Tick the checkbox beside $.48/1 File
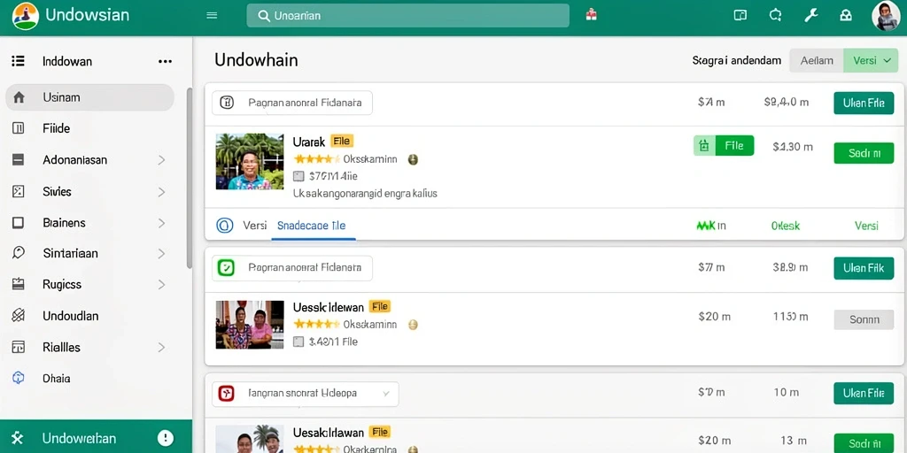The image size is (907, 453). point(298,342)
